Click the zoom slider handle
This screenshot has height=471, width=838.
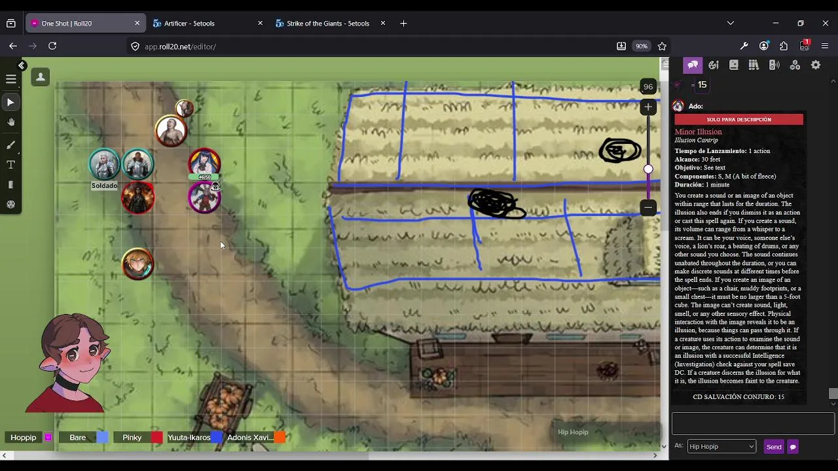tap(648, 169)
